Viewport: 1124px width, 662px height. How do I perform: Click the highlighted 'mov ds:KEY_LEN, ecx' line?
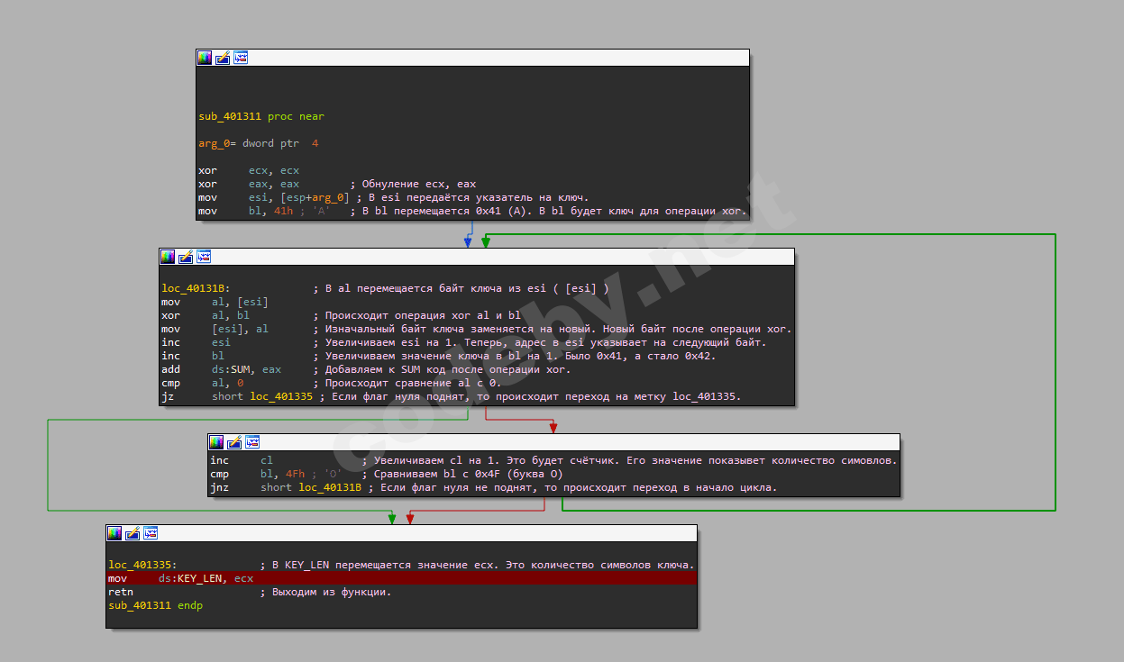[401, 578]
